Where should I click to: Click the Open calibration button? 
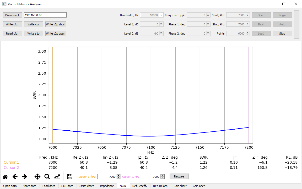[261, 15]
